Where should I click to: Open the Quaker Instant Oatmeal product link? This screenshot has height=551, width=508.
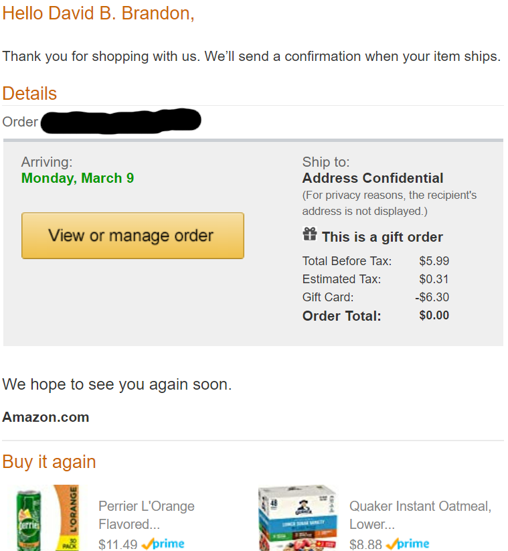(419, 514)
